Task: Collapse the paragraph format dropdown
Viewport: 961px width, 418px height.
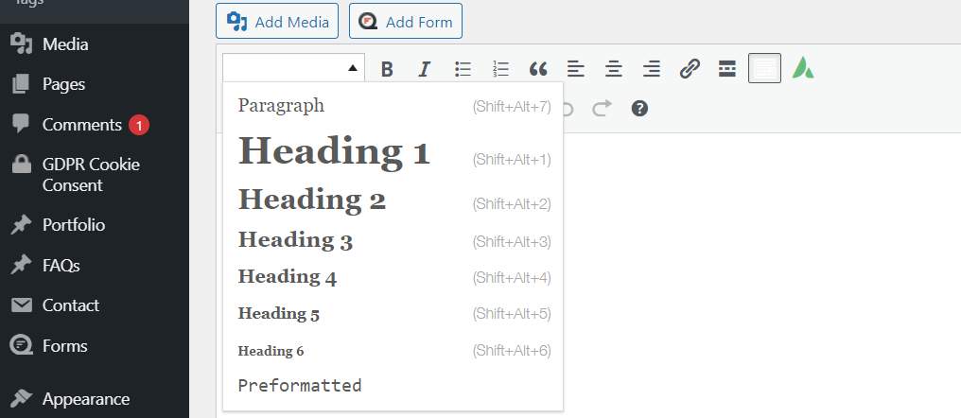Action: click(293, 68)
